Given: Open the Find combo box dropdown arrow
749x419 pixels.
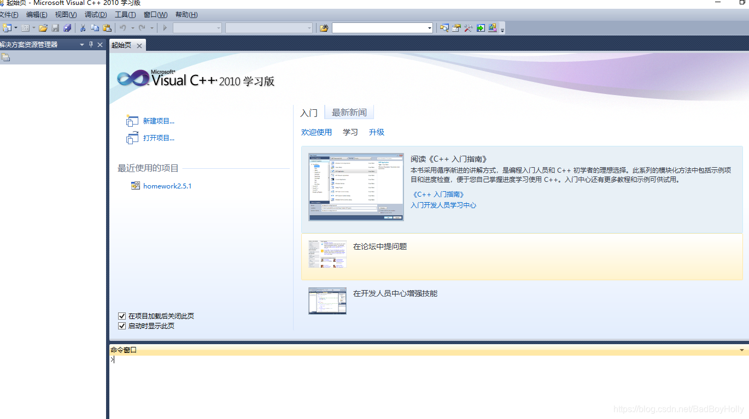Looking at the screenshot, I should pyautogui.click(x=430, y=28).
